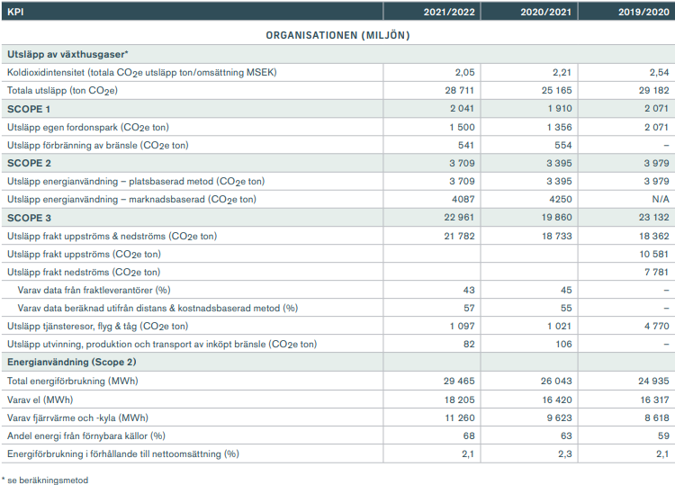
Task: Click total emissions value 28 711
Action: (x=460, y=90)
